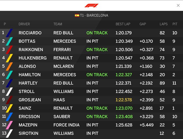Viewport: 183px width, 139px height.
Task: Click the Spanish flag icon
Action: [77, 15]
